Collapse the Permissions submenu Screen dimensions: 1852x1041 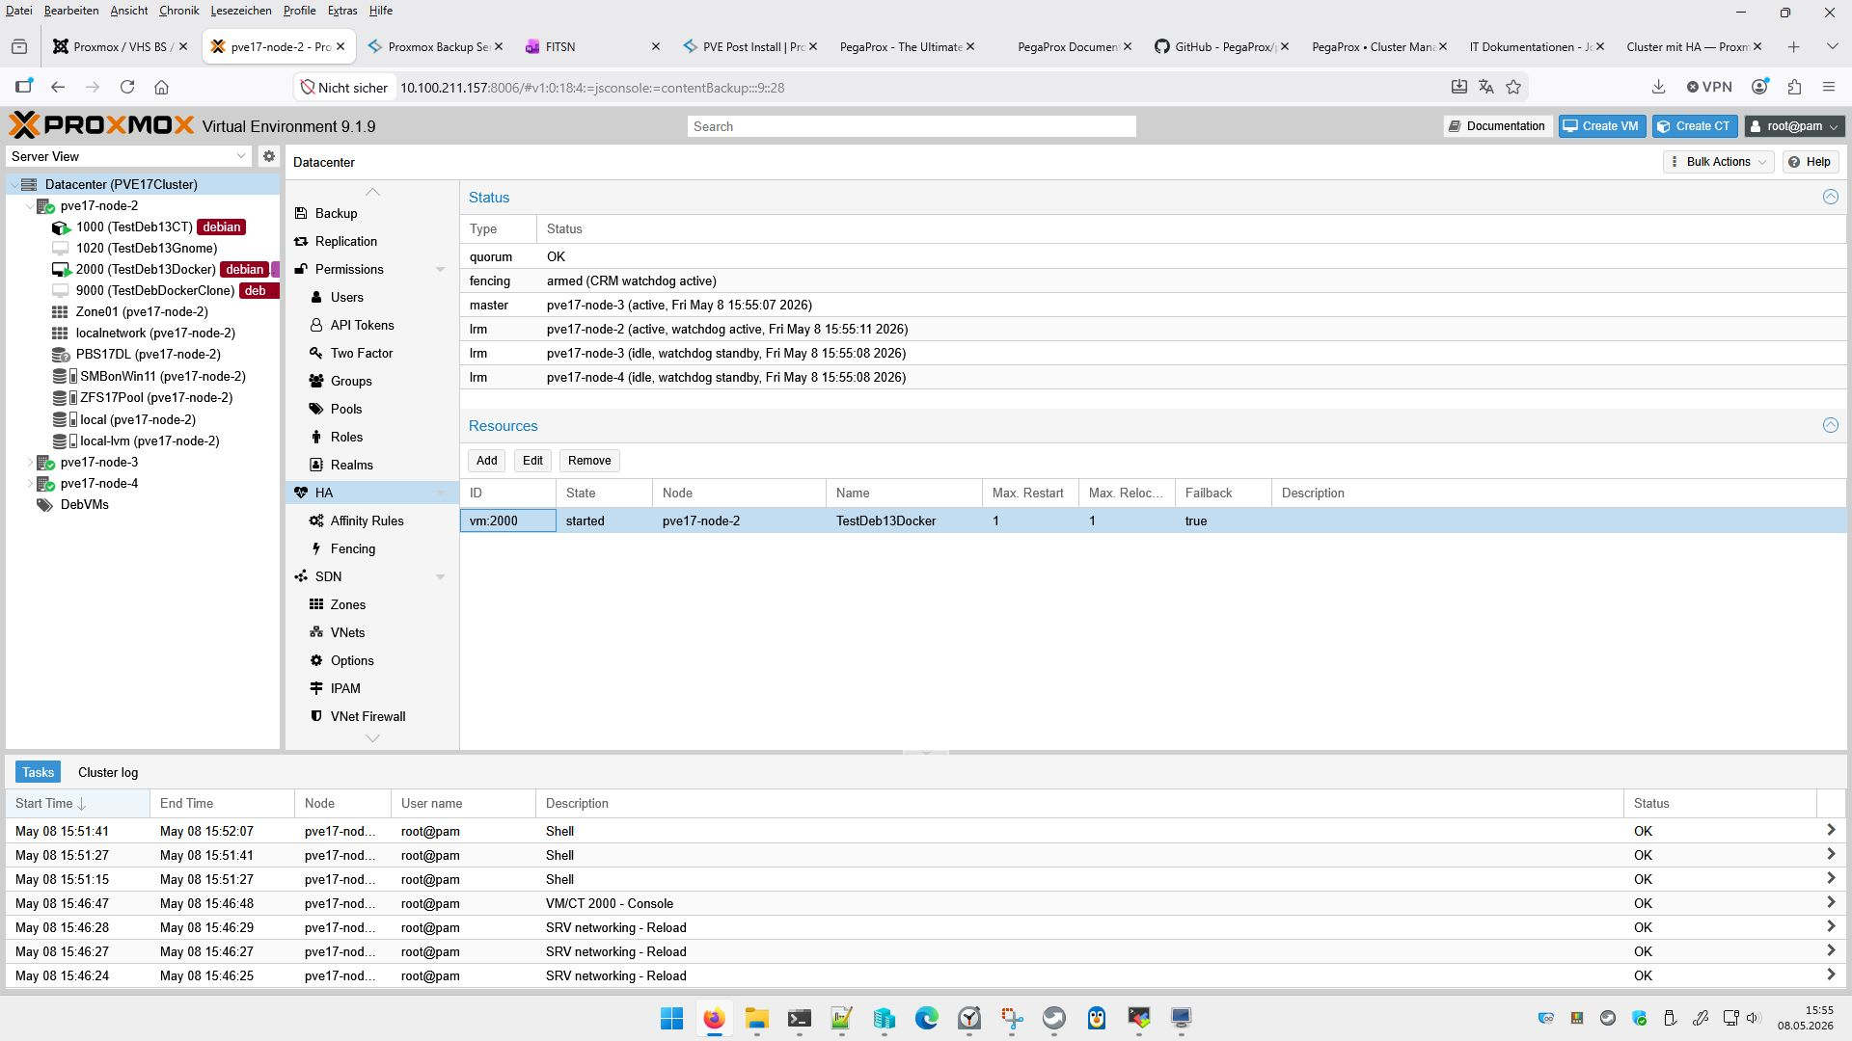[x=440, y=270]
